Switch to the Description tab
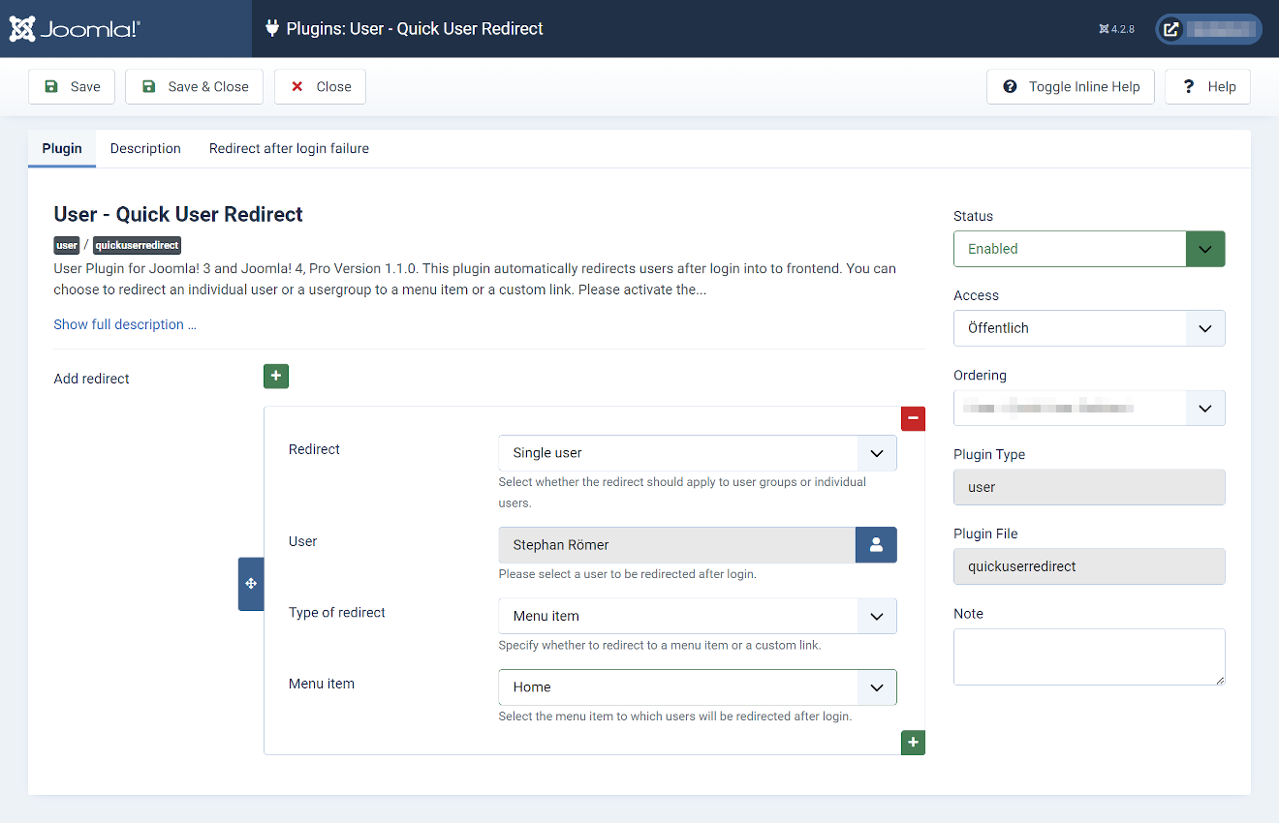Image resolution: width=1279 pixels, height=823 pixels. click(145, 148)
